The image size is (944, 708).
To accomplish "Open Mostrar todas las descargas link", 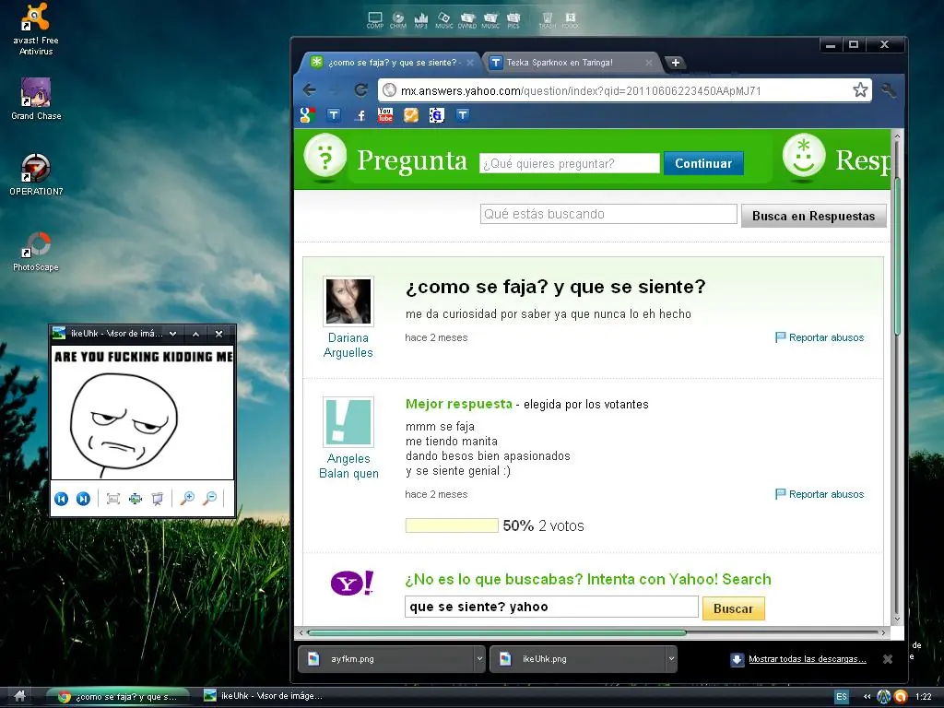I will (808, 658).
